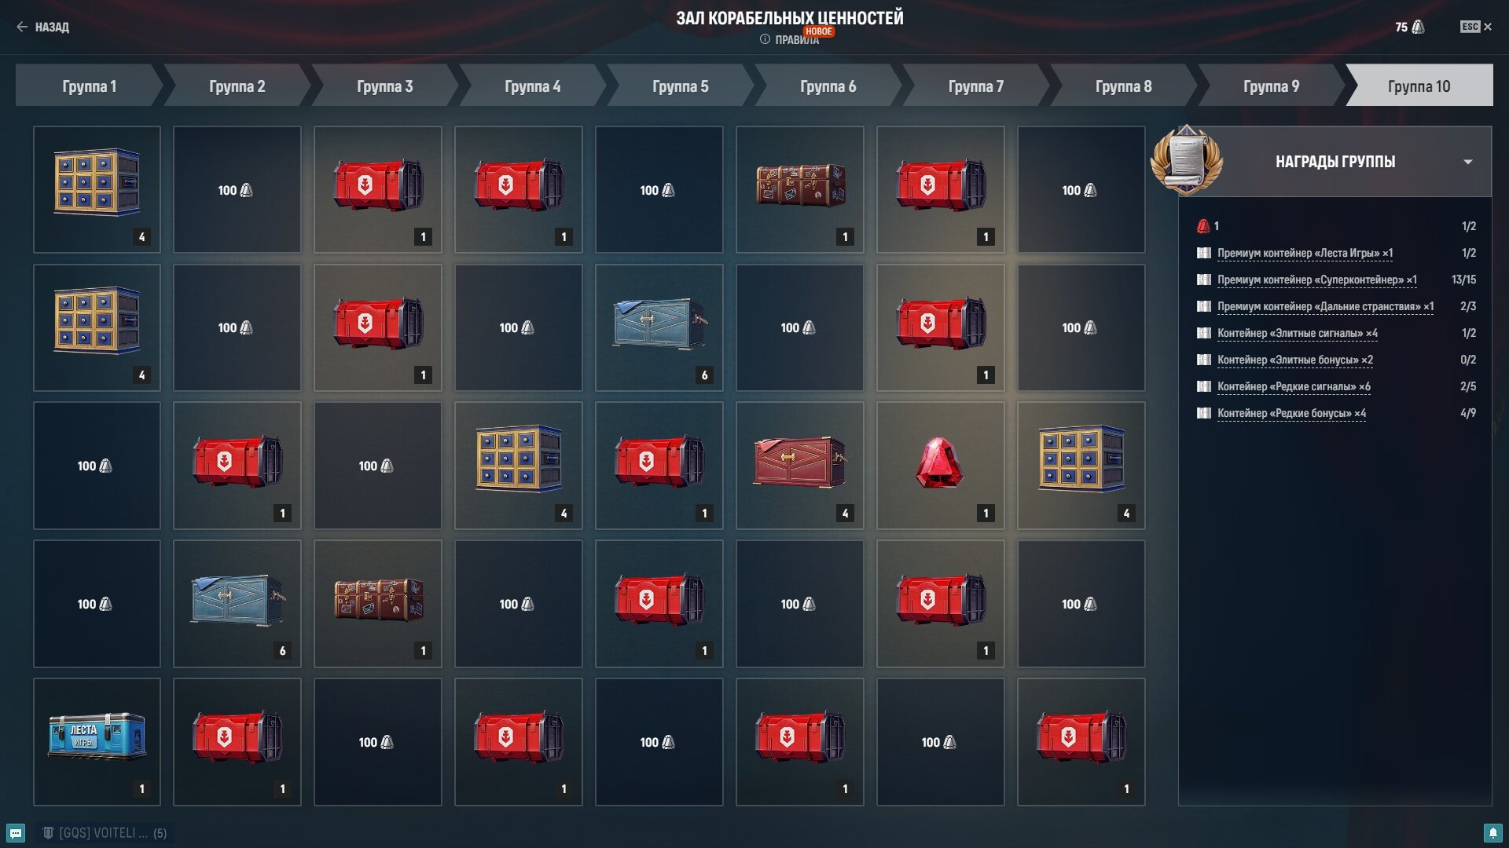The width and height of the screenshot is (1509, 848).
Task: Collapse the НАГРАДЫ ГРУППЫ dropdown arrow
Action: pyautogui.click(x=1467, y=162)
